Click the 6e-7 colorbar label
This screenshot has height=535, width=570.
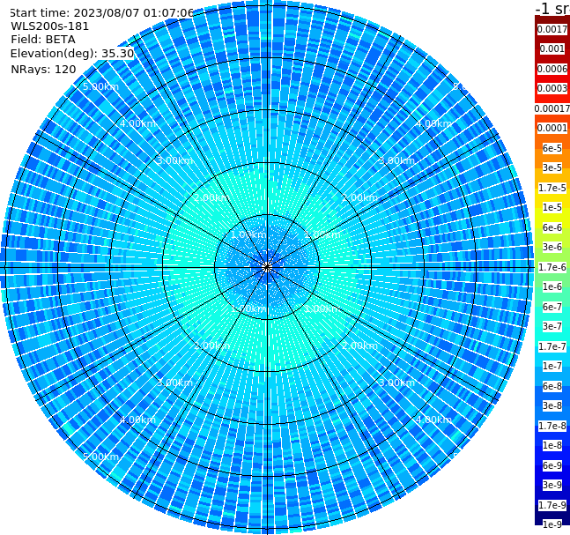click(552, 307)
